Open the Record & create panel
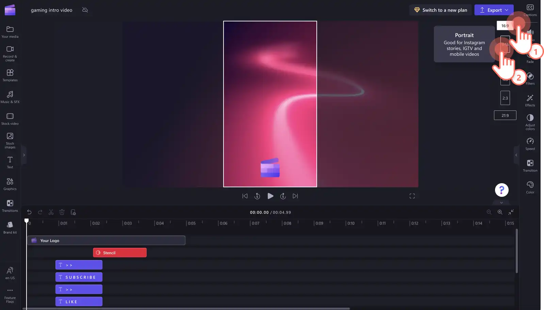 tap(10, 54)
